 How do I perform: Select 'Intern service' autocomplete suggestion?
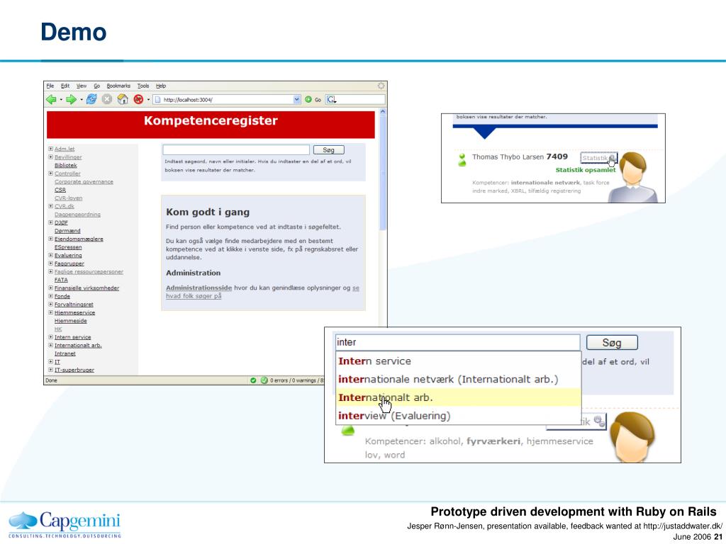tap(459, 361)
